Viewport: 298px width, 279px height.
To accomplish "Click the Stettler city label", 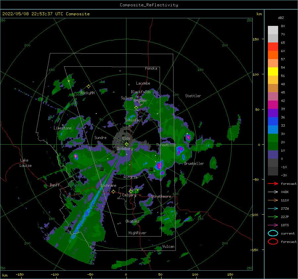I will pyautogui.click(x=193, y=96).
